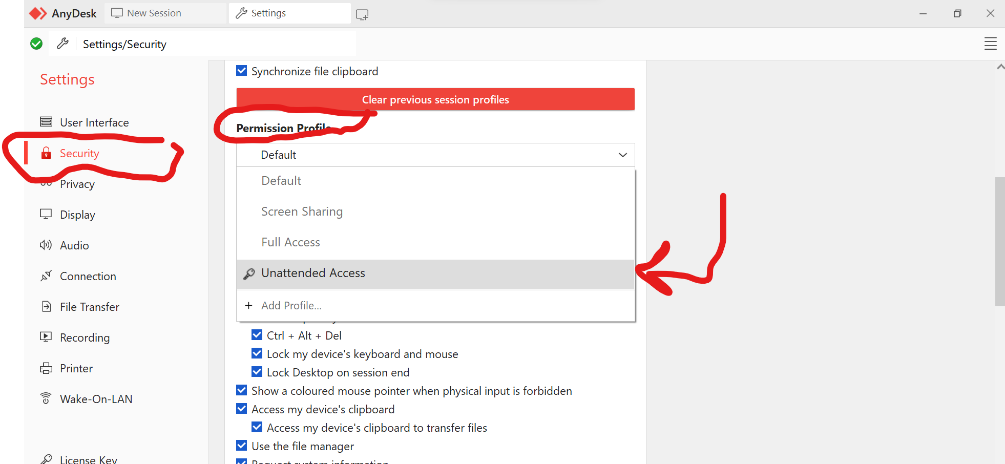Minimize the AnyDesk window
Viewport: 1005px width, 464px height.
[x=923, y=13]
